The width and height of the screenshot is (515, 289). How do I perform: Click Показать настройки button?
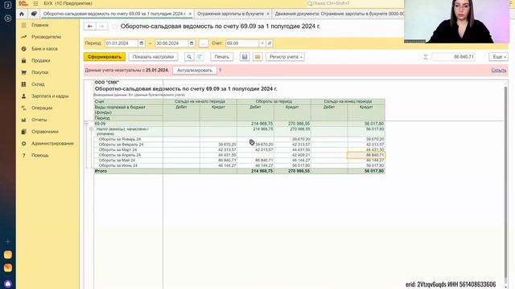coord(153,57)
